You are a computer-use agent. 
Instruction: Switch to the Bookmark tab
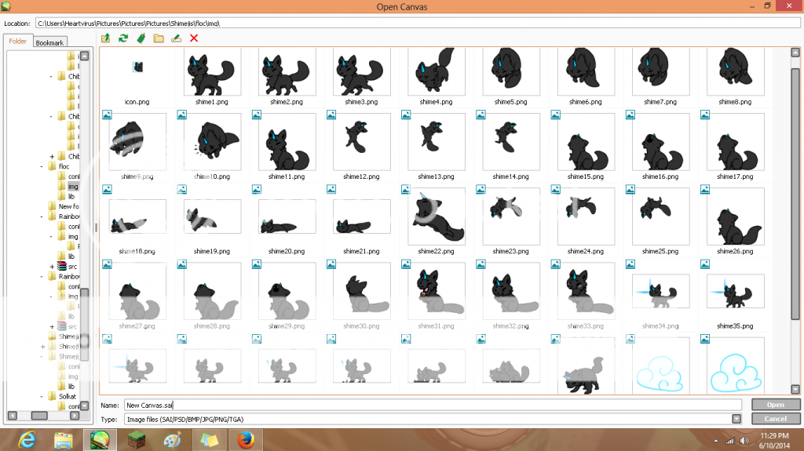[49, 42]
